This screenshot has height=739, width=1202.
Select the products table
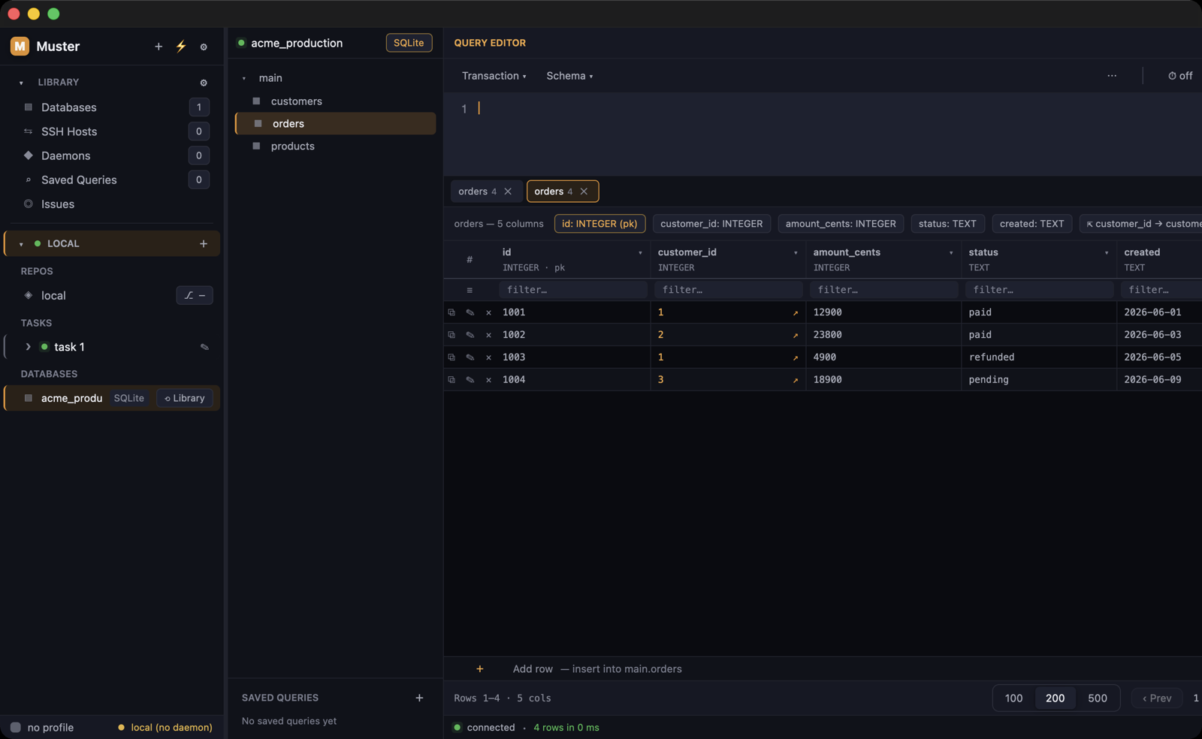point(335,146)
